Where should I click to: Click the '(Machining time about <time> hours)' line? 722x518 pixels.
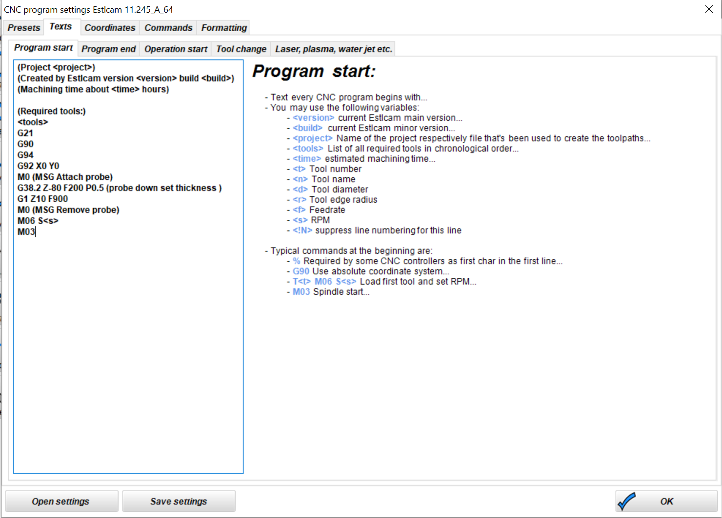[93, 89]
